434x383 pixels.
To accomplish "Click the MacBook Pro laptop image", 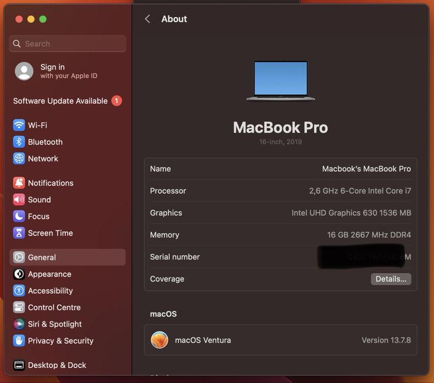I will [280, 80].
